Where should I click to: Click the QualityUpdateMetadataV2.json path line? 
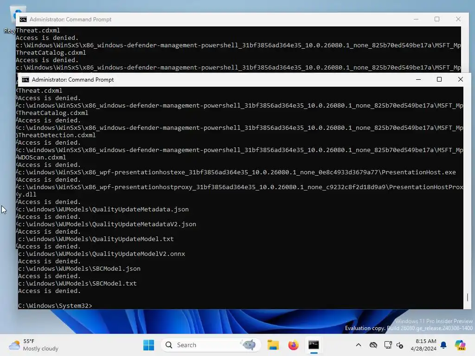click(107, 224)
